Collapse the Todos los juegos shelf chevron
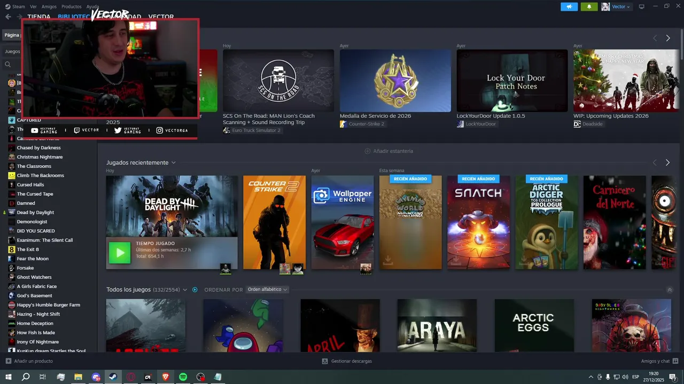The height and width of the screenshot is (384, 684). tap(670, 290)
